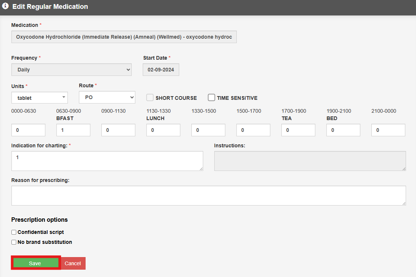Focus the Reason for prescribing text area
Image resolution: width=416 pixels, height=277 pixels.
point(208,196)
